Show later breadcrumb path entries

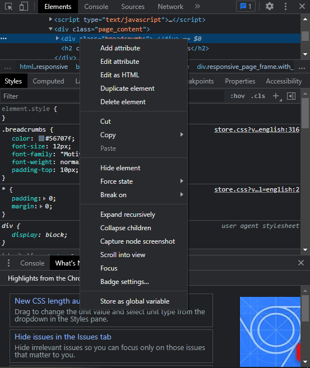coord(302,67)
